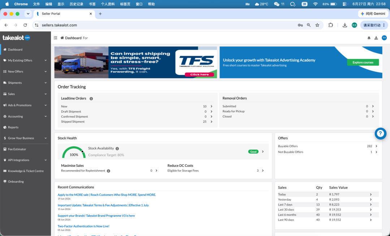Open the Control Center icon in the menu bar
This screenshot has width=390, height=236.
click(344, 4)
